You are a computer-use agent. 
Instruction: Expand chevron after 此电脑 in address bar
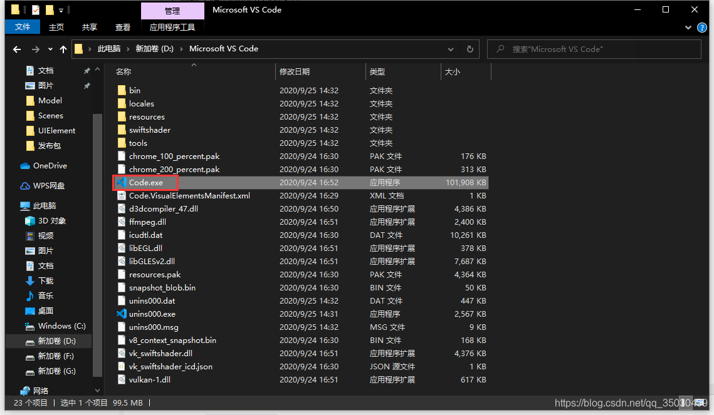128,49
